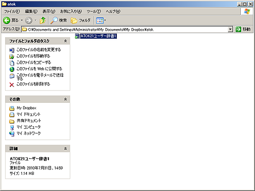Click the ATOK21ユーザー辞書1 file icon
Viewport: 255px width, 191px height.
(x=77, y=36)
